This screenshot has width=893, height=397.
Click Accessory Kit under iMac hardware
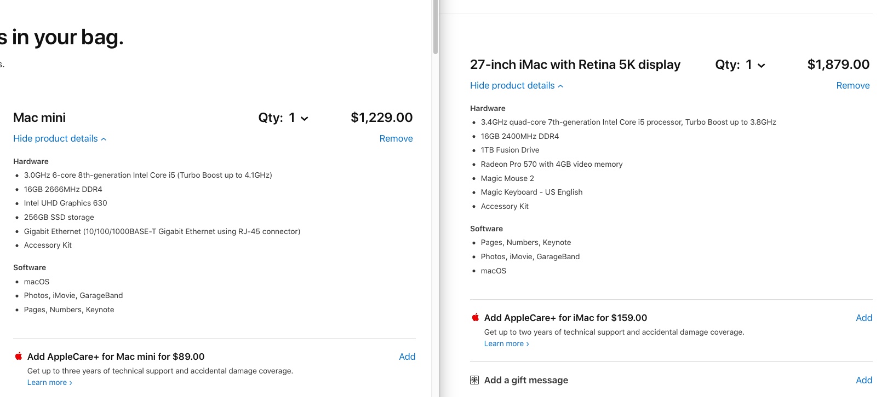pos(505,207)
